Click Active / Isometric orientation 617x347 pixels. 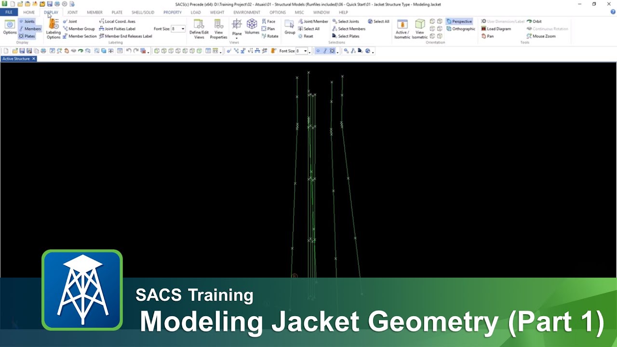point(402,29)
